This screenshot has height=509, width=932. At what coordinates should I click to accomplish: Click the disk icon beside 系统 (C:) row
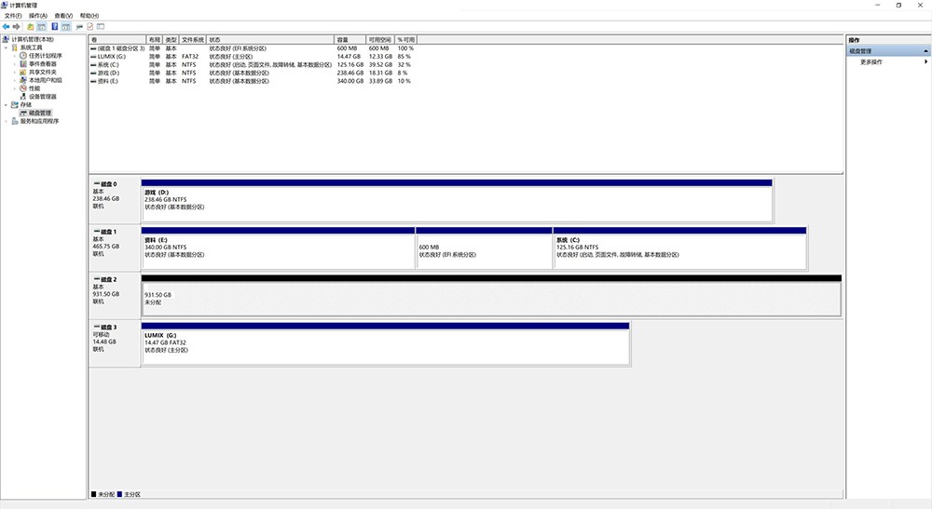[x=93, y=64]
